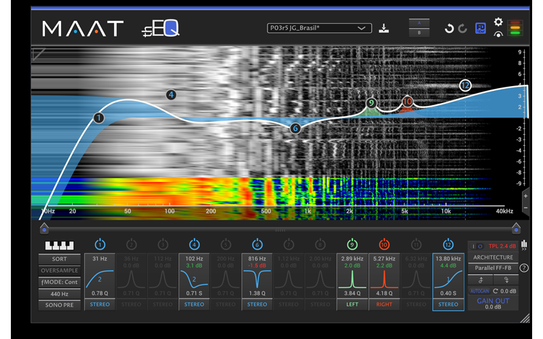This screenshot has width=543, height=339.
Task: Click the plus zoom icon on right edge
Action: click(x=525, y=196)
